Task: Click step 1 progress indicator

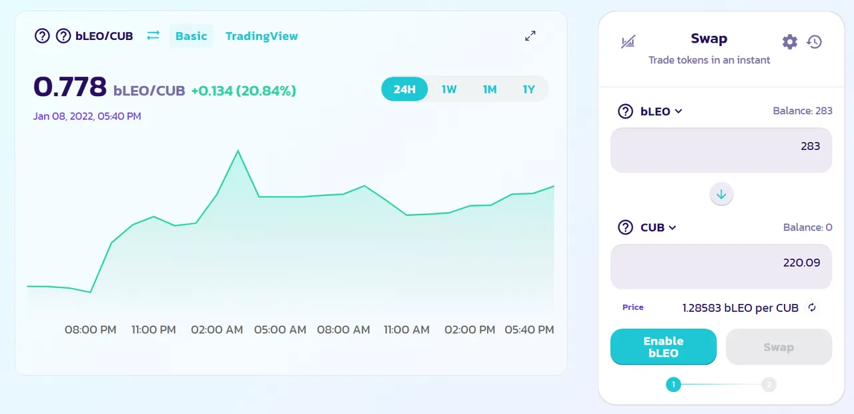Action: (x=673, y=384)
